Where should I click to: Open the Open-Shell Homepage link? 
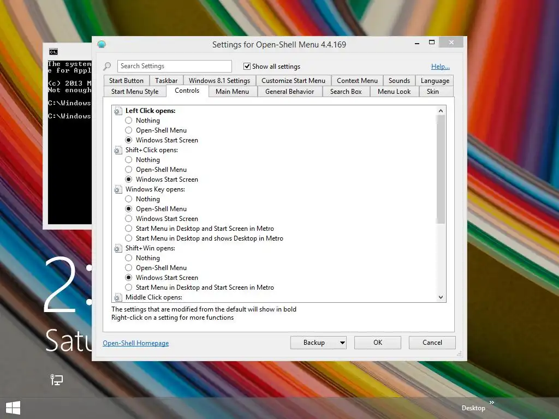coord(136,343)
